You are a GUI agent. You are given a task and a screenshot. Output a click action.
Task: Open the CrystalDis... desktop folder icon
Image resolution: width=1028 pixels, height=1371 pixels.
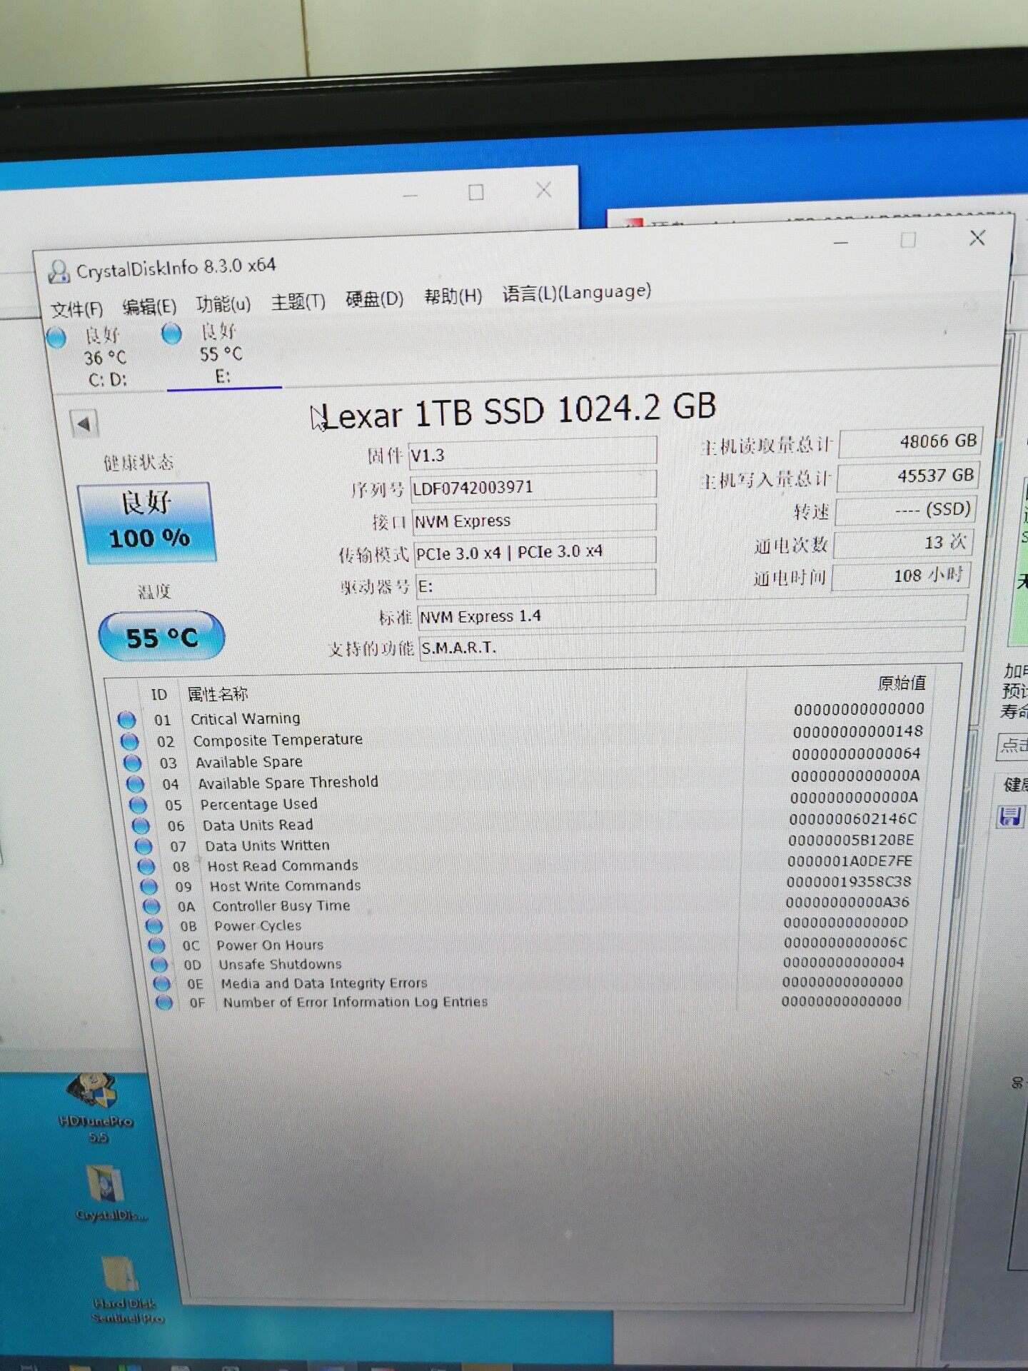point(111,1192)
